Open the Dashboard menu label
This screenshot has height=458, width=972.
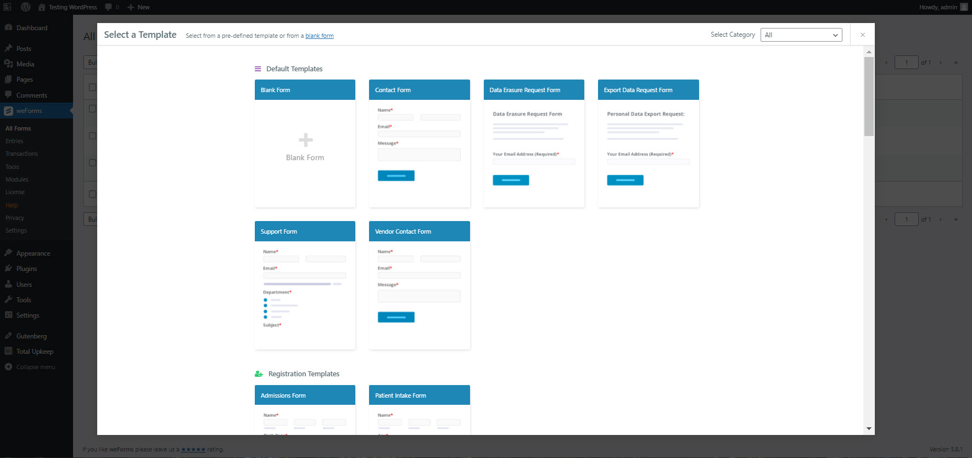click(x=32, y=28)
